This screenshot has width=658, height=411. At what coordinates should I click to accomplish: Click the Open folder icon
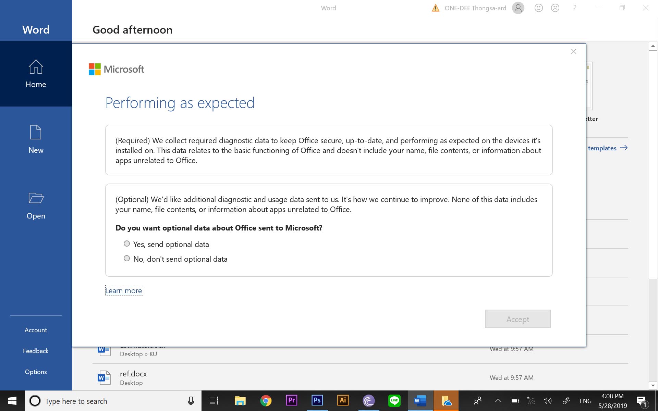point(36,198)
